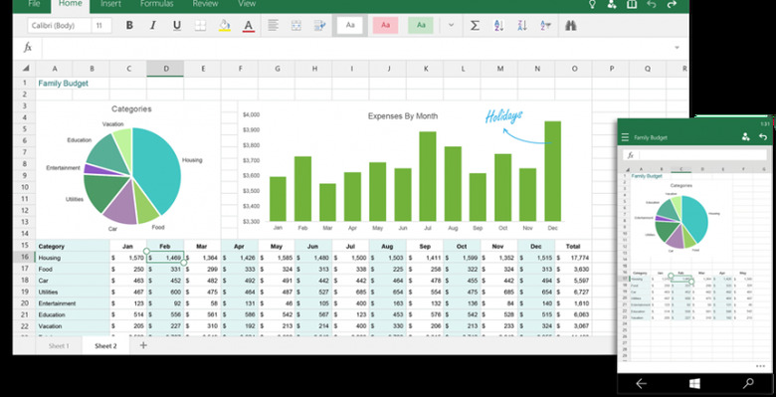Click the share people icon in tablet Excel
Viewport: 776px width, 397px height.
(x=612, y=4)
